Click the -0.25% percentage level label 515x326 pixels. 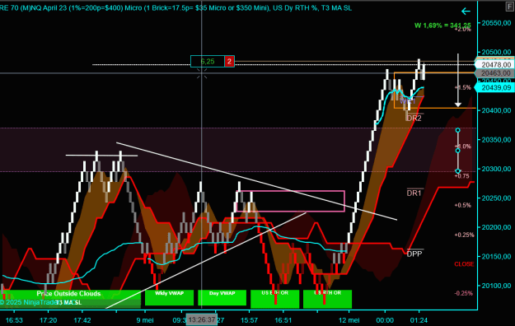pos(463,293)
